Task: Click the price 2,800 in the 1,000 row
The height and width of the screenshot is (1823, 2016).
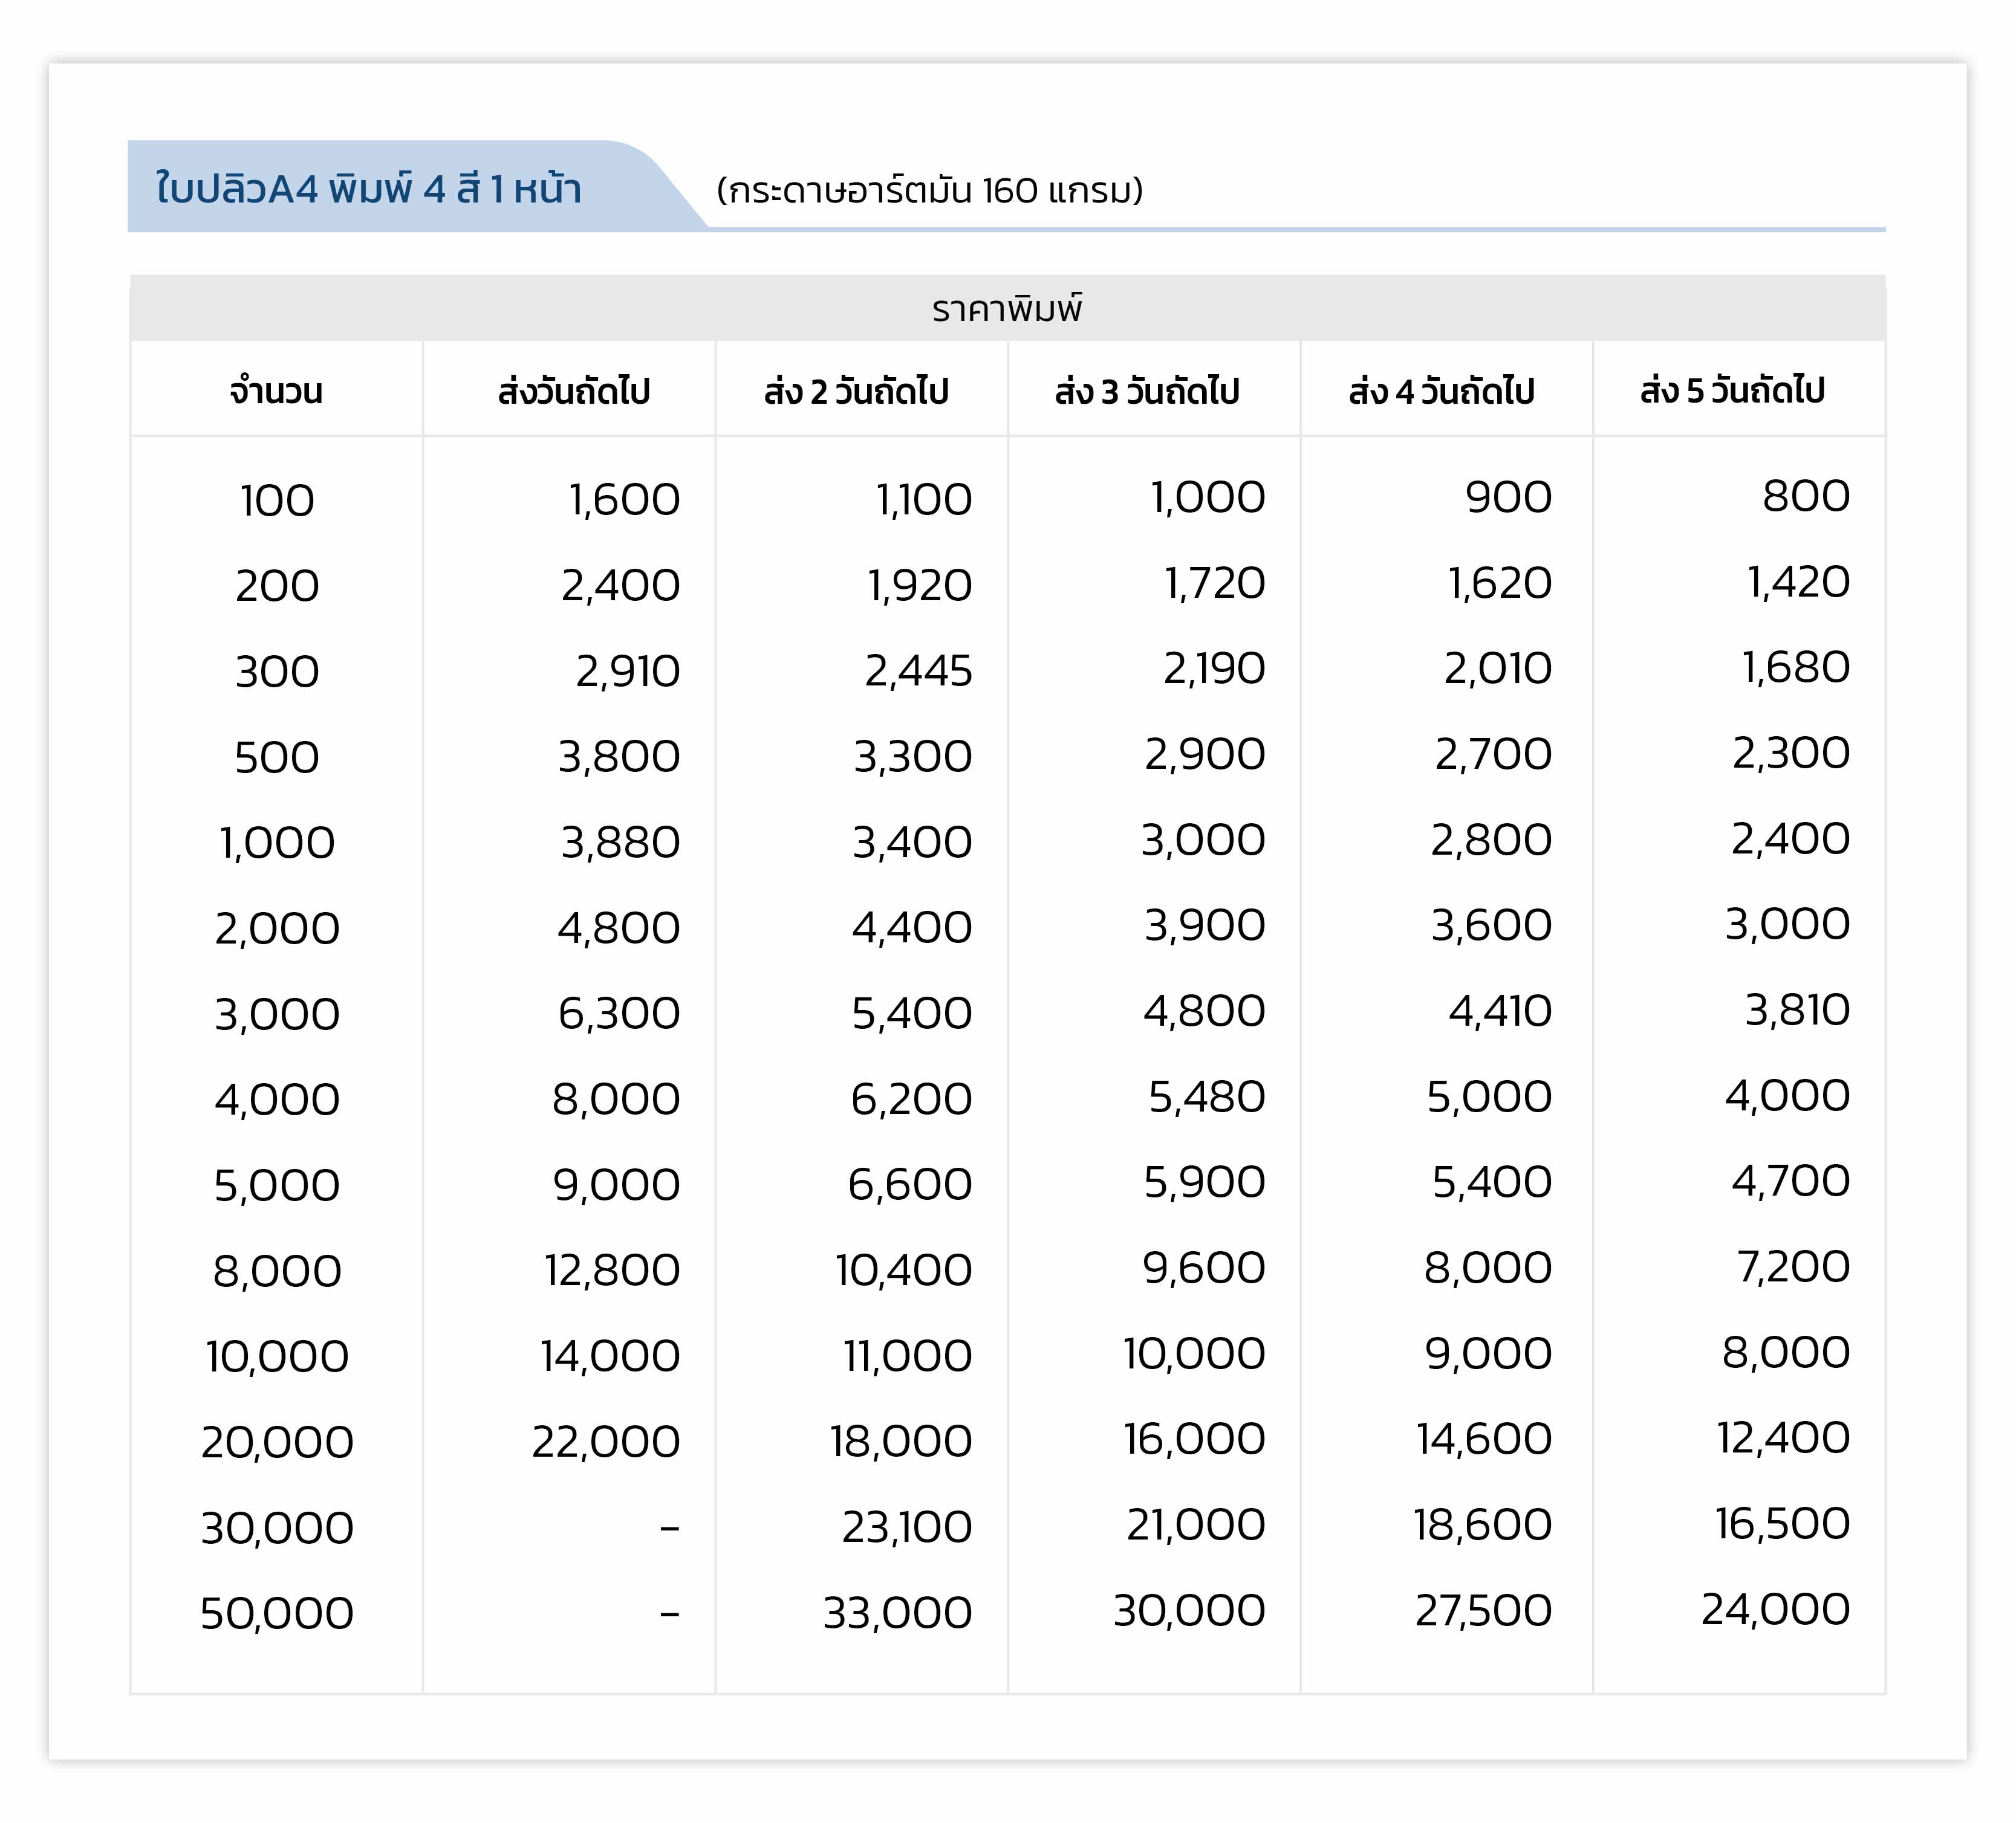Action: pyautogui.click(x=1491, y=841)
